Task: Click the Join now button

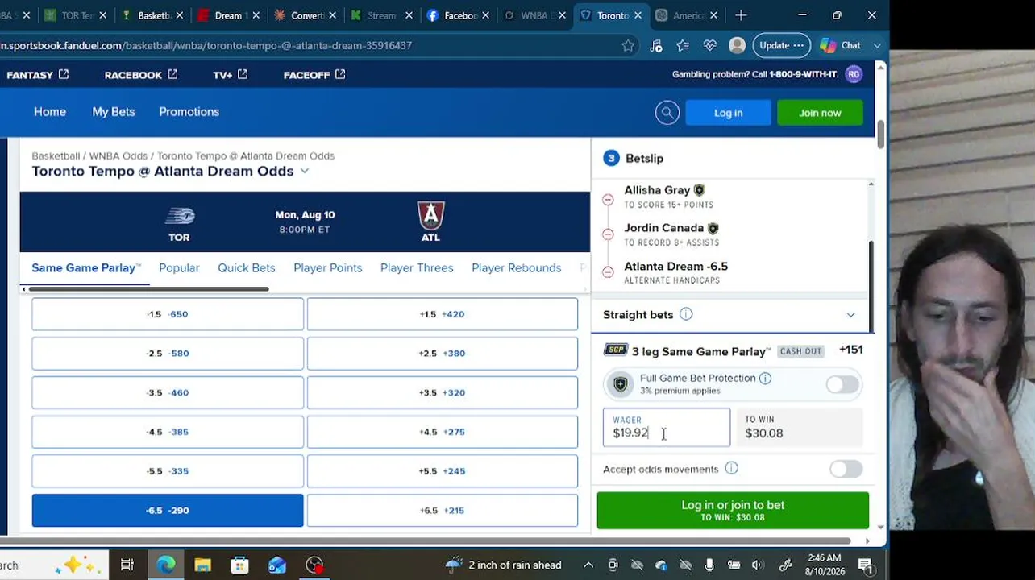Action: tap(820, 113)
